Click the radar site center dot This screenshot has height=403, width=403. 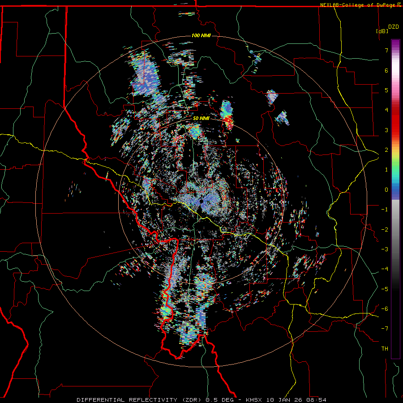[x=201, y=201]
